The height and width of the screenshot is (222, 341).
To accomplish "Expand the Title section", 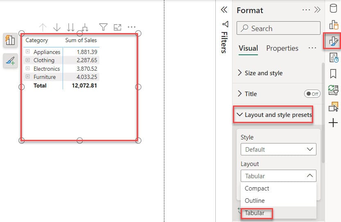I will [x=240, y=94].
